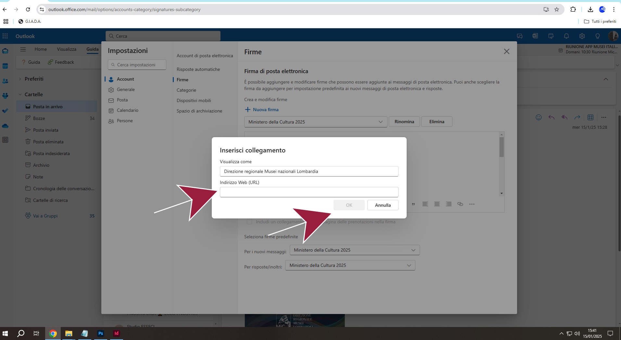Click the 'Visualizza come' text field
The width and height of the screenshot is (621, 340).
[x=309, y=171]
